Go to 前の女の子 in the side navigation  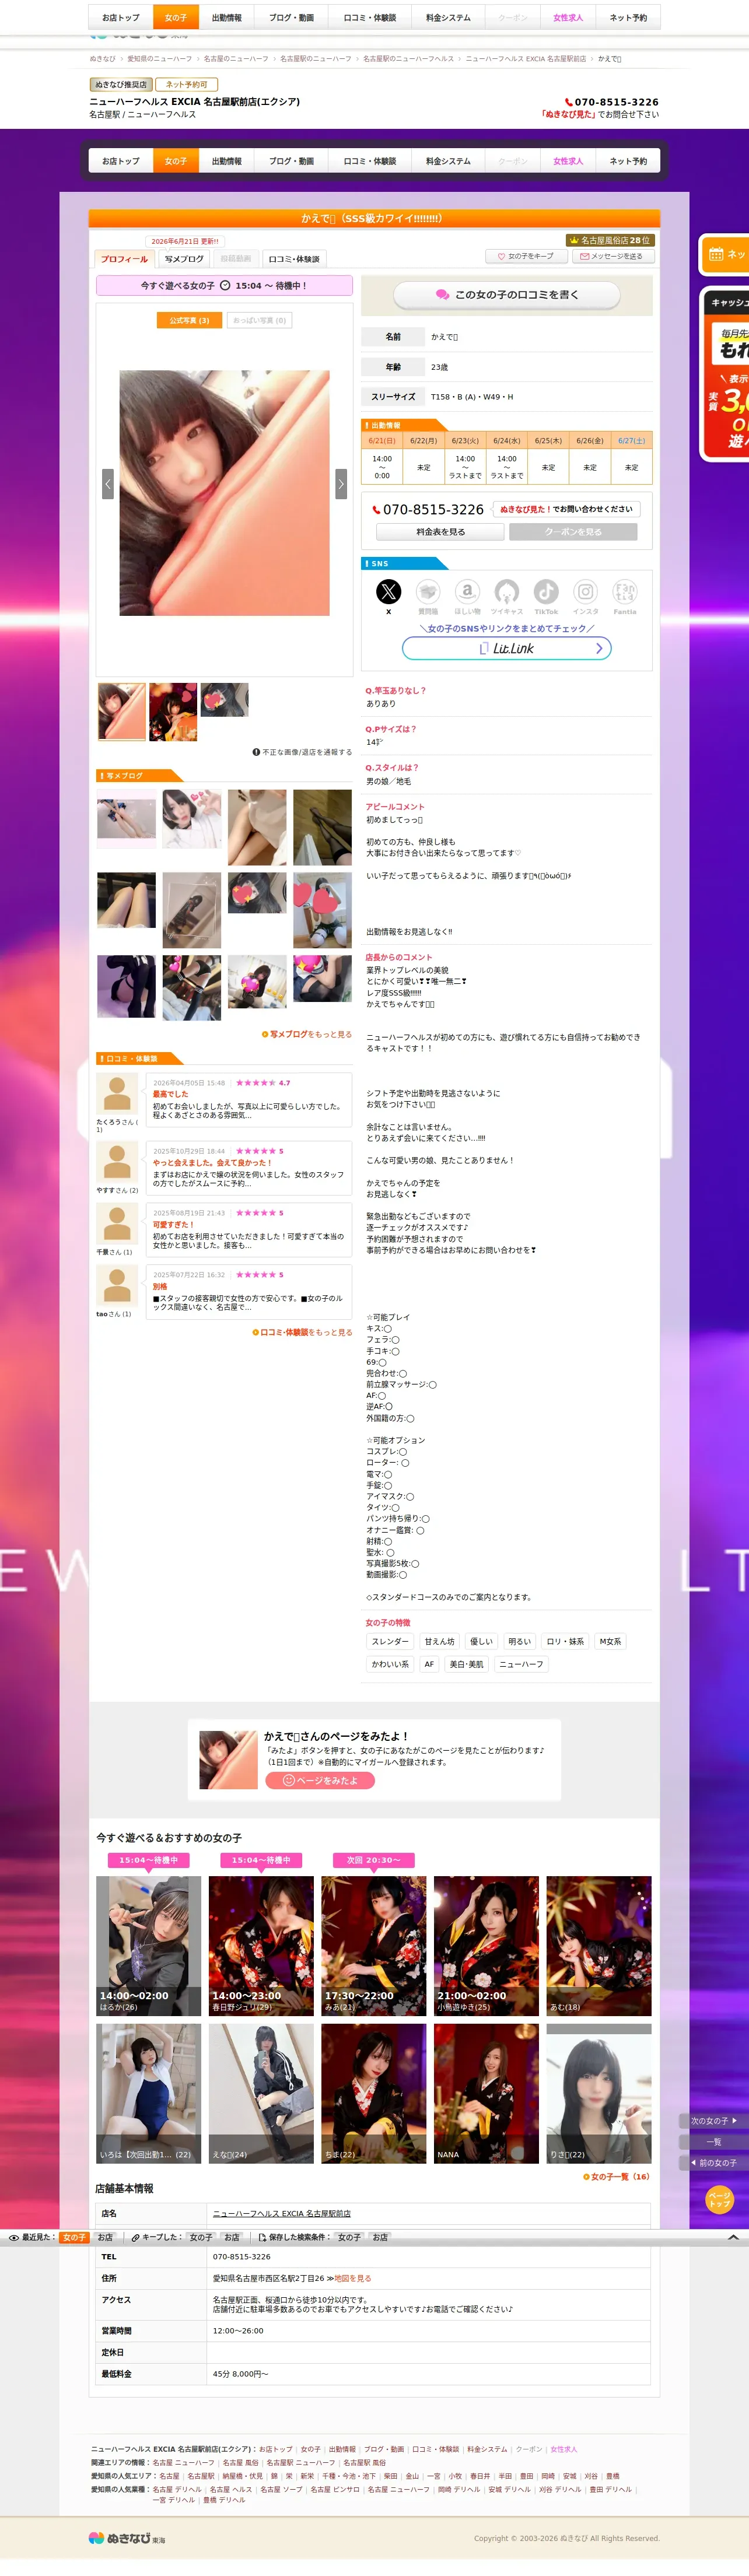point(714,2162)
